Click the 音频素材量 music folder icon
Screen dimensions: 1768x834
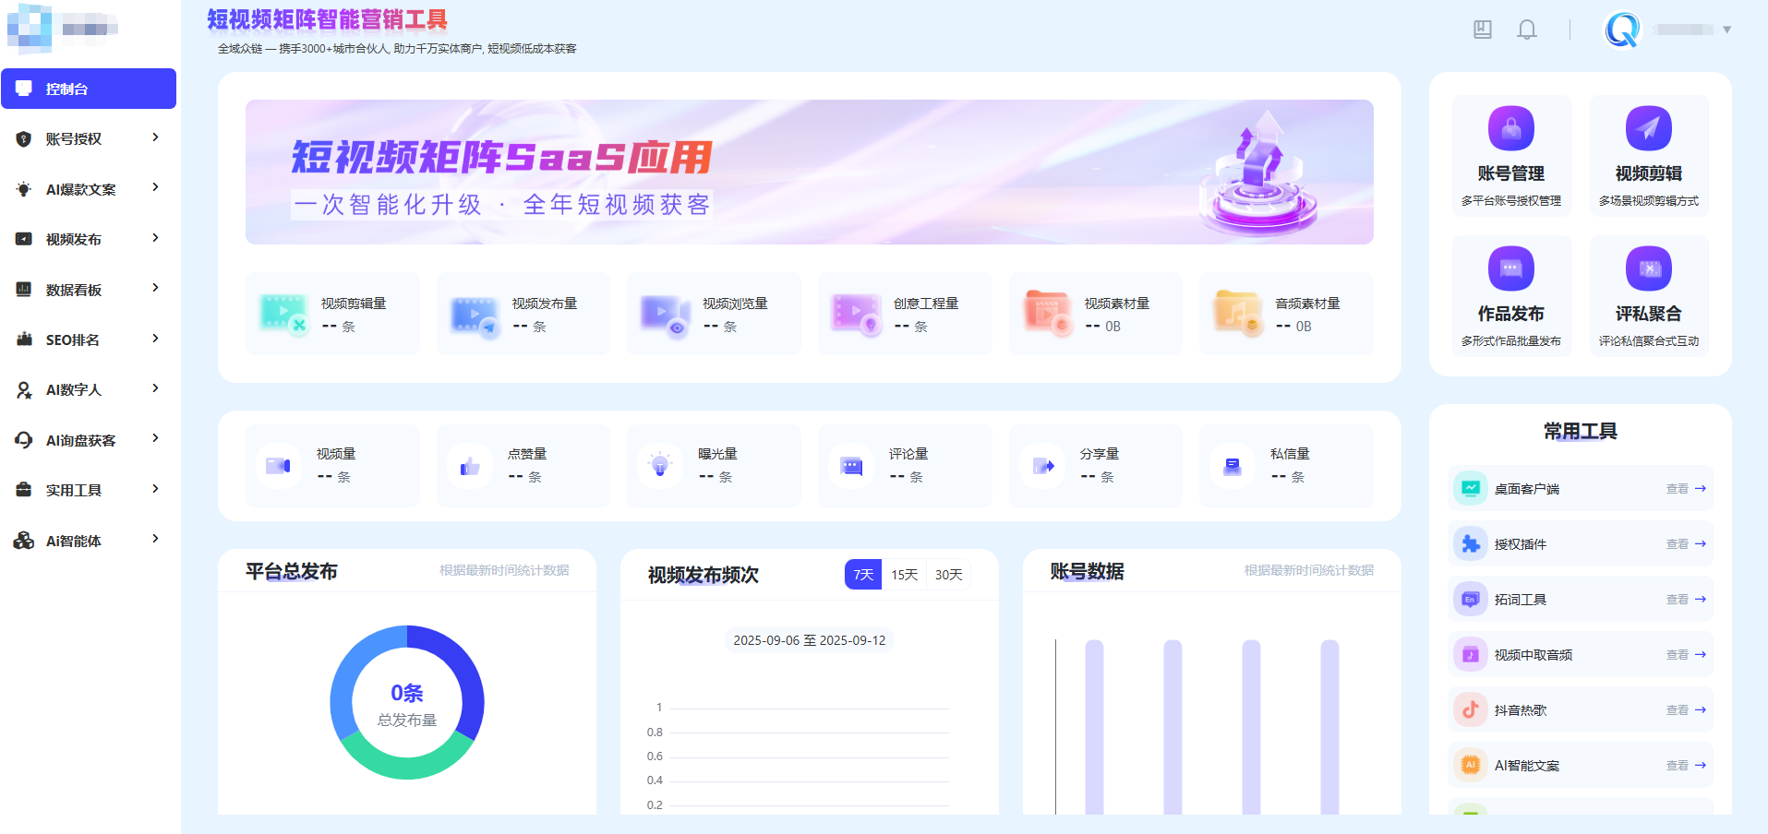pyautogui.click(x=1238, y=313)
